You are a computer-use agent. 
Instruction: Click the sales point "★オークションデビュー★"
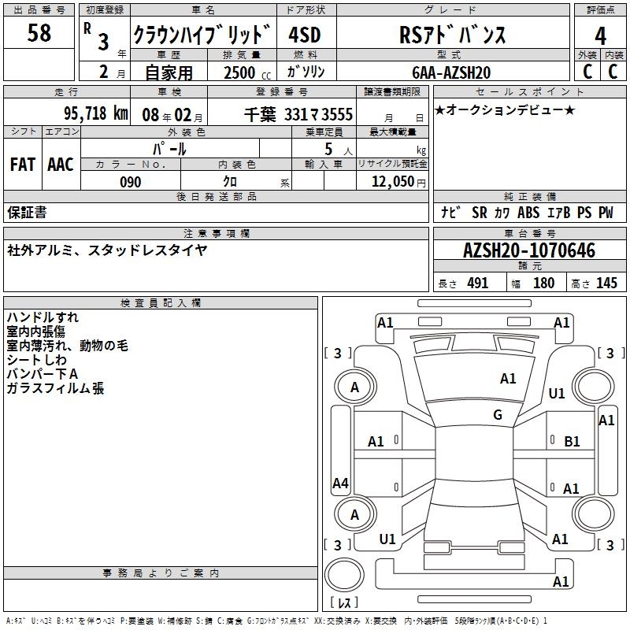tap(505, 109)
